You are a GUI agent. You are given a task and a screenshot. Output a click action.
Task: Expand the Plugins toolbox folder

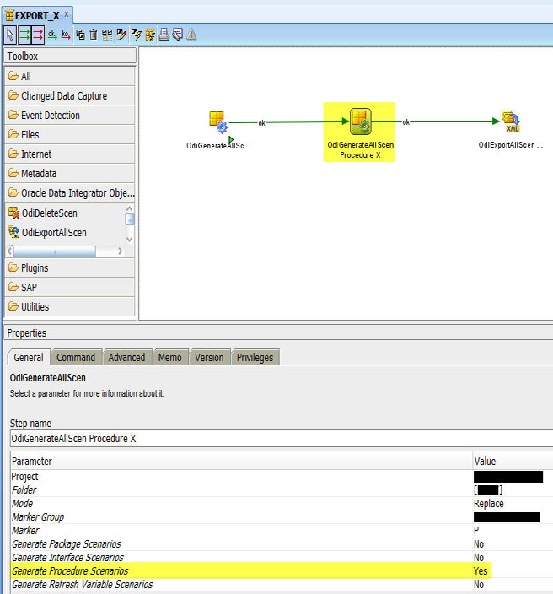35,268
